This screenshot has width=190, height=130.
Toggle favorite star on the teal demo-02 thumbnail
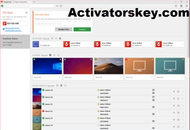pyautogui.click(x=183, y=59)
